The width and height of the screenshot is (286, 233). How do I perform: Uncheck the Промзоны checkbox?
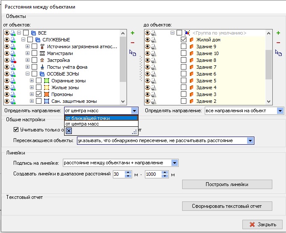(38, 94)
